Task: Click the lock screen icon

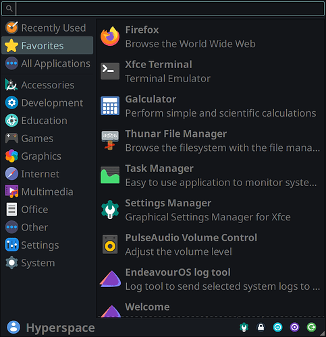Action: click(261, 327)
